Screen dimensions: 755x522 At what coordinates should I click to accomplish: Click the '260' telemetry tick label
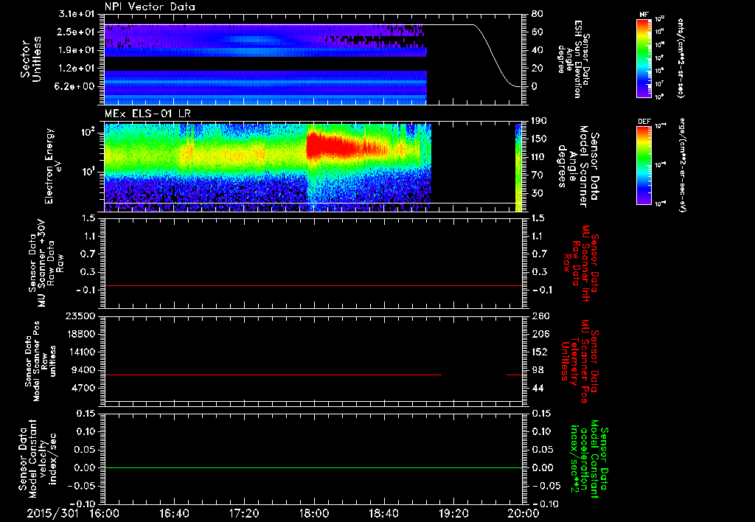click(540, 316)
